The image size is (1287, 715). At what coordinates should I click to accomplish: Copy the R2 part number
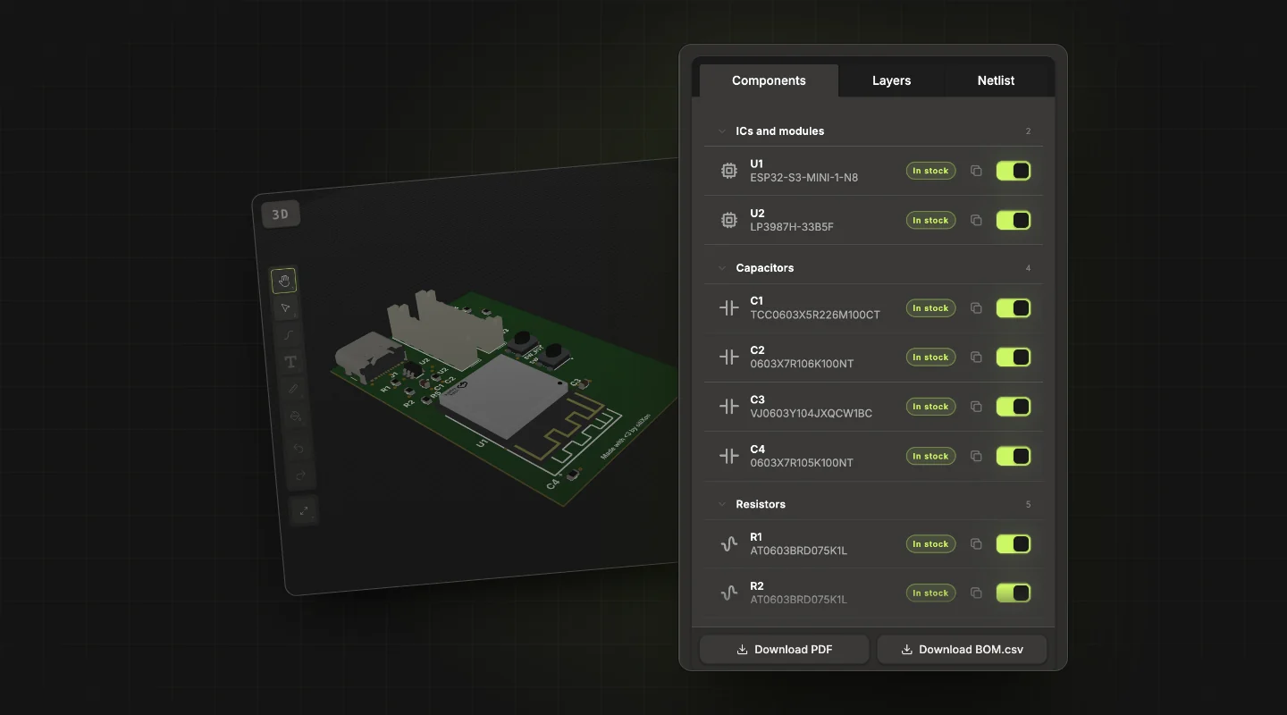(x=976, y=593)
